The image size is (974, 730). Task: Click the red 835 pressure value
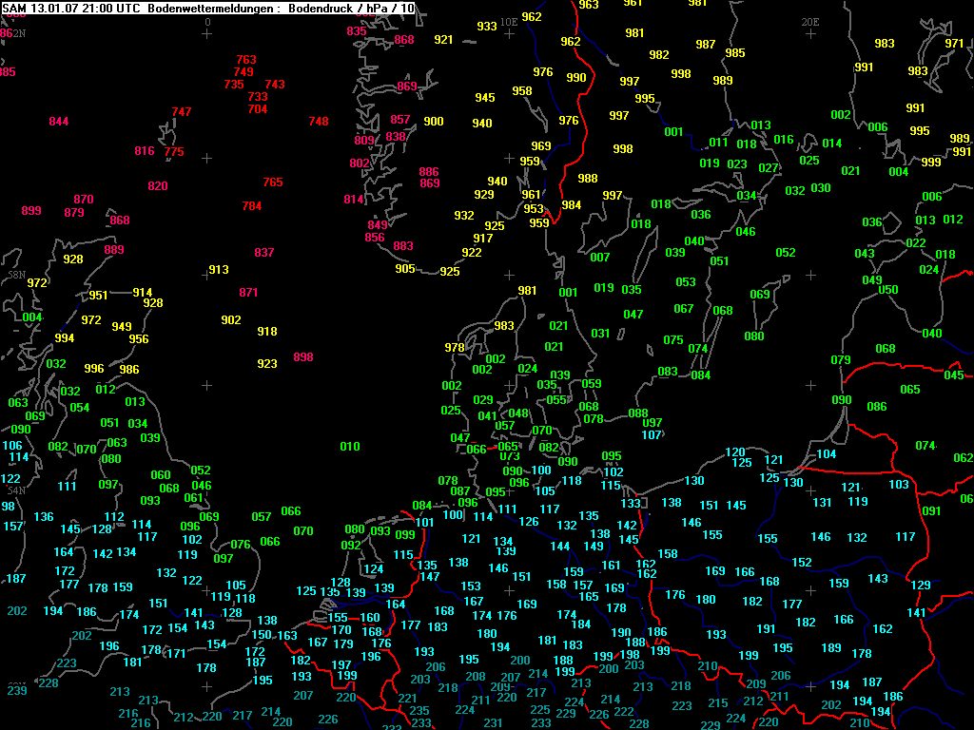[357, 31]
